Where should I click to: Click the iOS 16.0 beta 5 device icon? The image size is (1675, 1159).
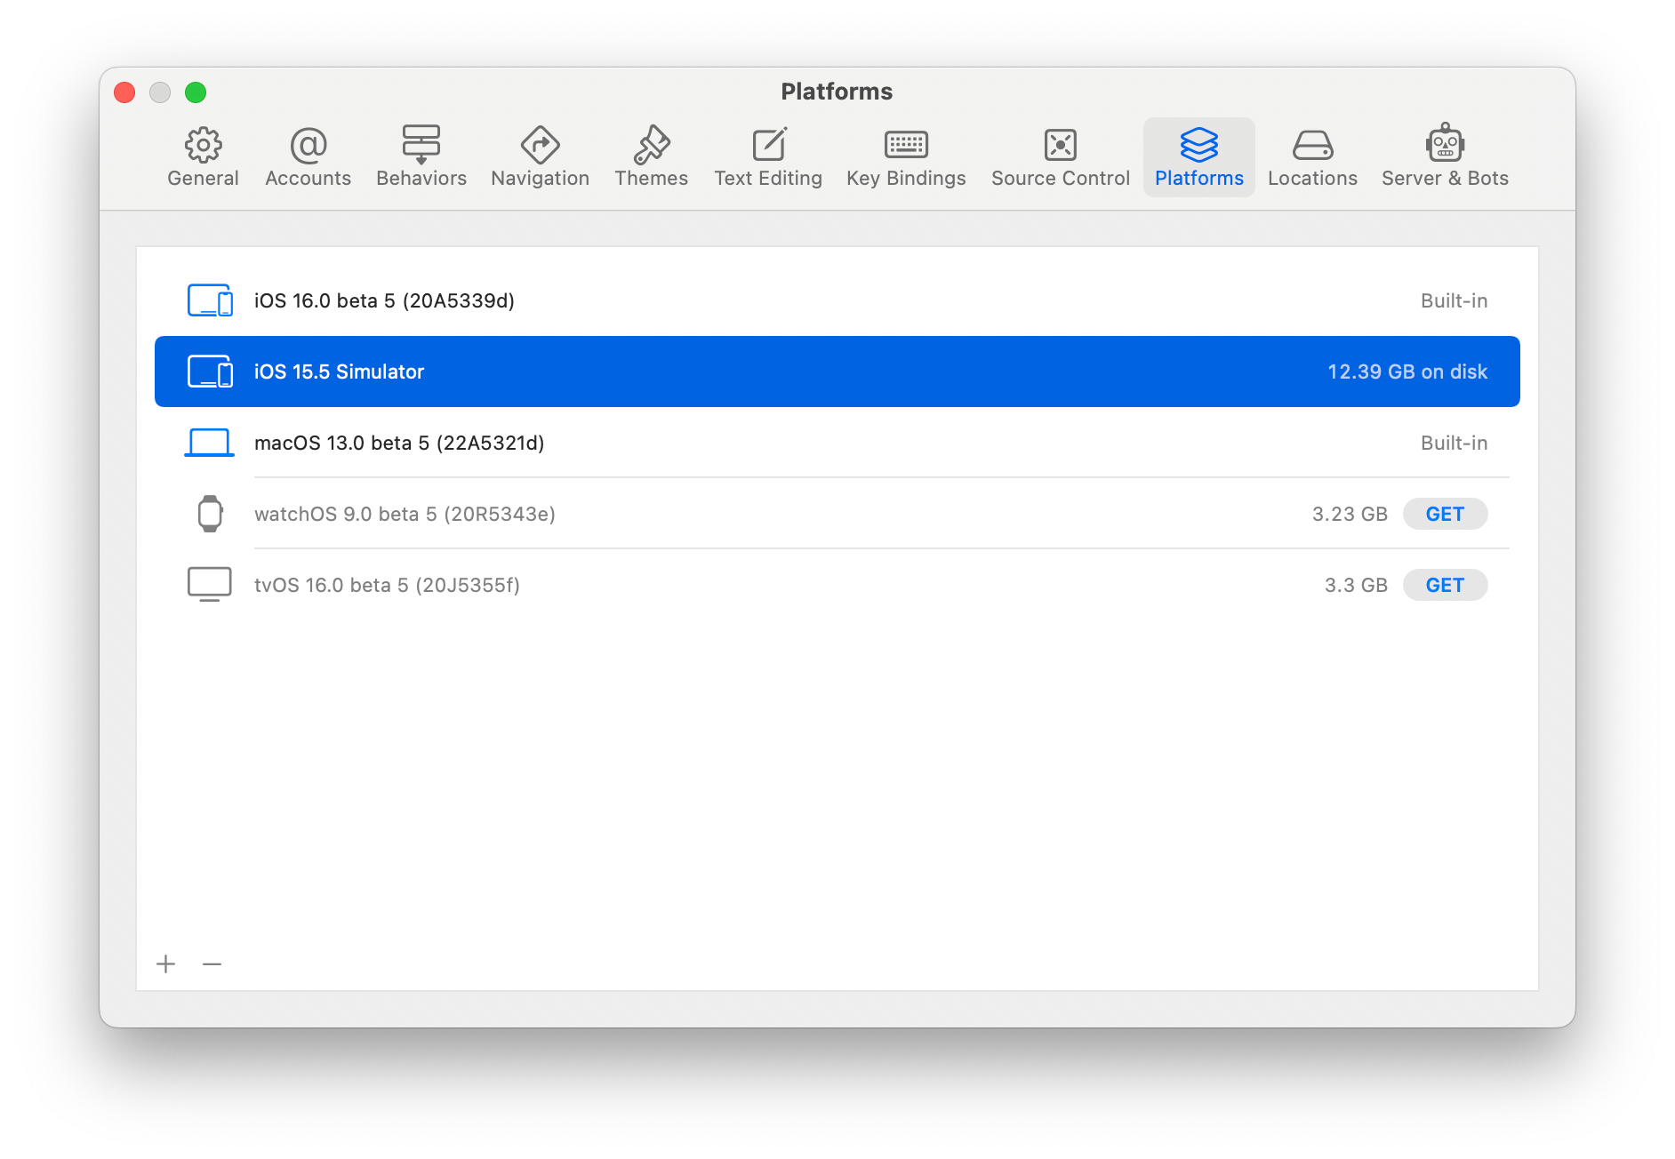click(210, 300)
